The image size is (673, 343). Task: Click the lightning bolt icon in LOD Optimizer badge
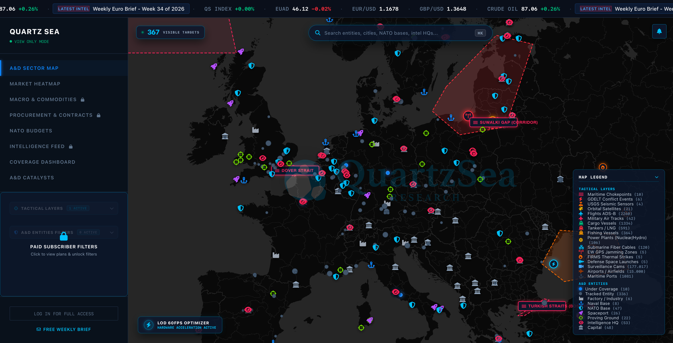[x=149, y=325]
